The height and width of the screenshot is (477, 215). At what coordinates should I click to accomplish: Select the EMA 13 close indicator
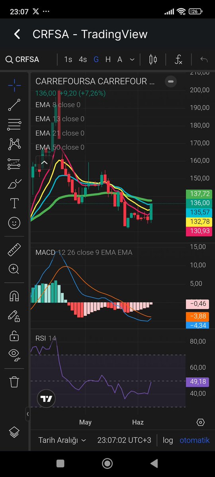pos(60,119)
